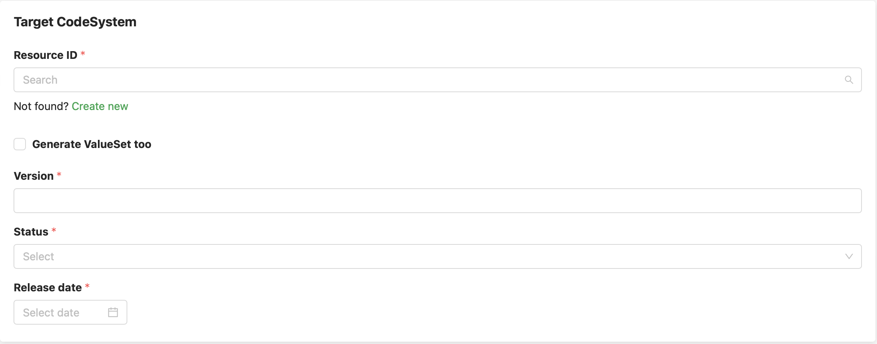Click the Create new link
The height and width of the screenshot is (344, 877).
coord(100,106)
